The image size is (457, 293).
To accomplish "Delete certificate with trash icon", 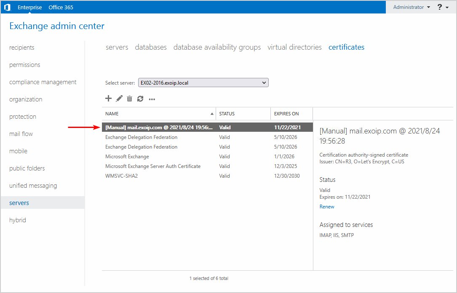I will point(129,99).
